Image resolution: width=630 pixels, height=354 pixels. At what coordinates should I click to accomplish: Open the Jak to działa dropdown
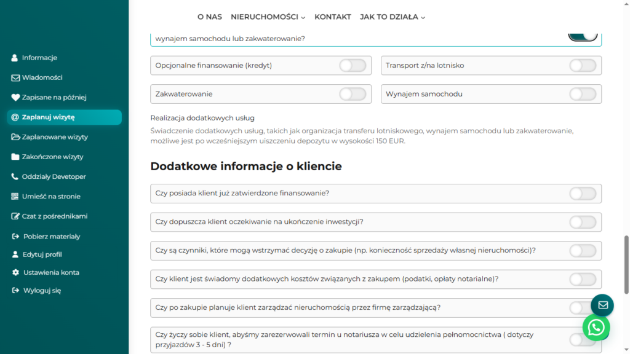tap(392, 17)
